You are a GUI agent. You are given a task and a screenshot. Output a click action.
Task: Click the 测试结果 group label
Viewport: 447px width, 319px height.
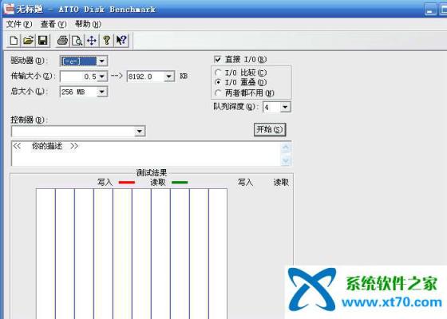click(x=152, y=173)
